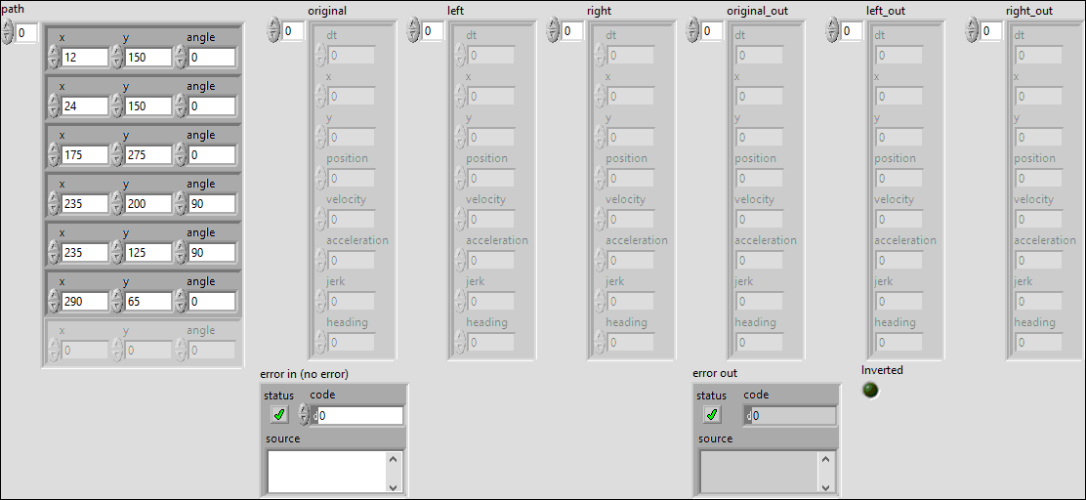Select the x field with value 290
1086x500 pixels.
[84, 302]
